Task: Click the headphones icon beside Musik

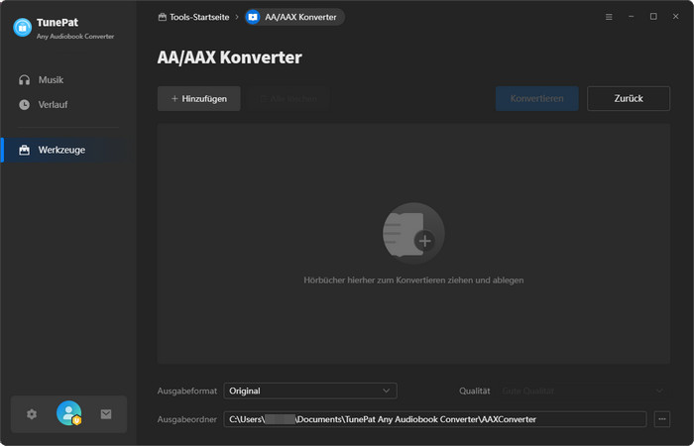Action: click(x=25, y=80)
